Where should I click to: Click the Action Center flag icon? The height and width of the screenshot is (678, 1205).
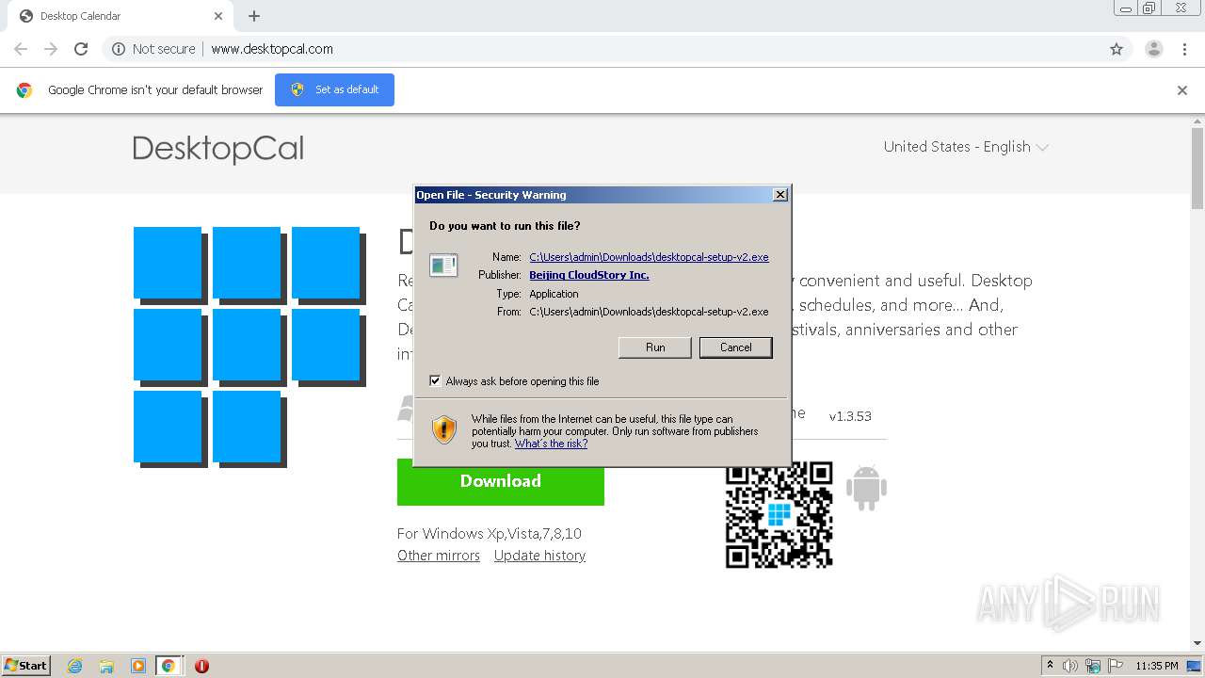pyautogui.click(x=1116, y=666)
